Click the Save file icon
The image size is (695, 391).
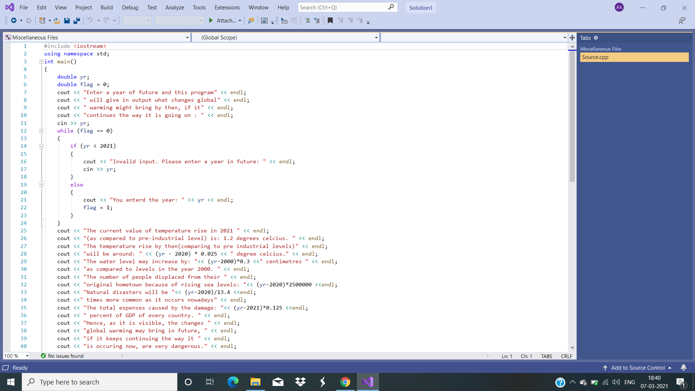coord(67,21)
